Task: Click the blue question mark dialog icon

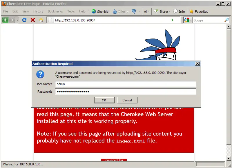Action: pos(40,74)
